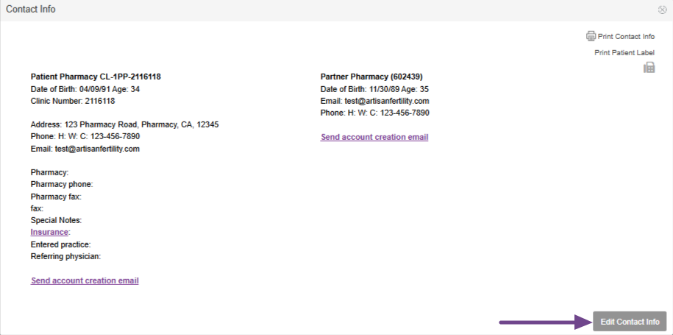The image size is (673, 335).
Task: Click the Partner Pharmacy (602439) heading
Action: (x=371, y=77)
